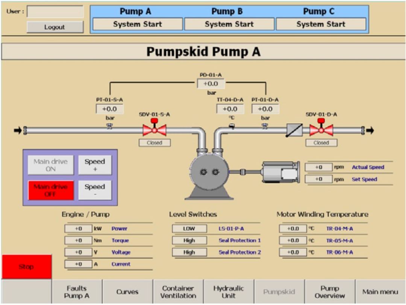Screen dimensions: 406x305
Task: Switch Main drive OFF
Action: tap(51, 190)
